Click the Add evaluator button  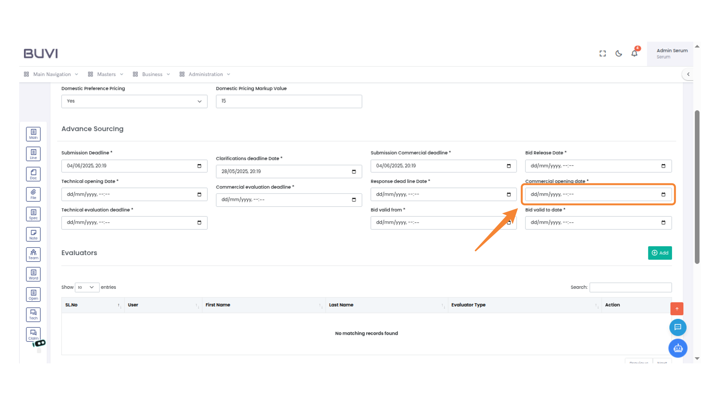click(660, 253)
